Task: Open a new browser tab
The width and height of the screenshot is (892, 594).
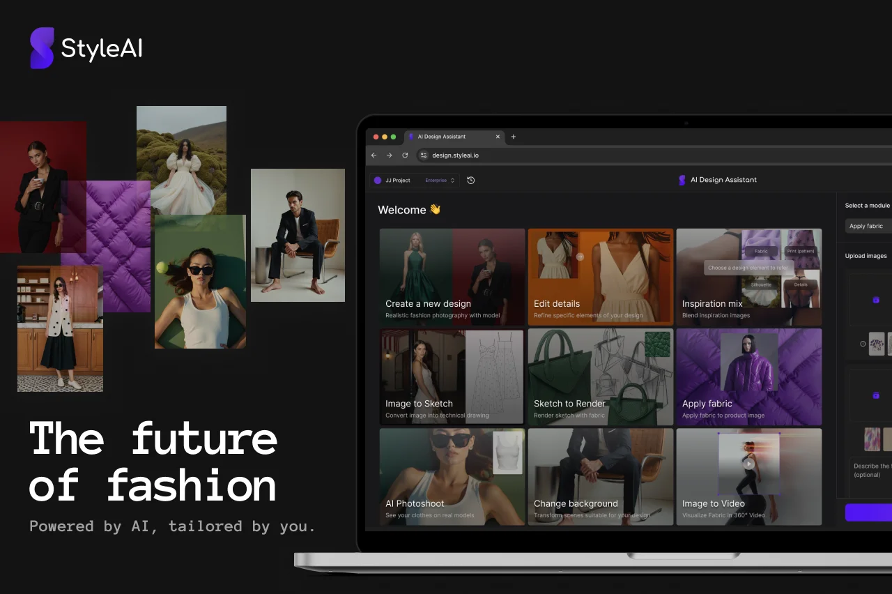Action: [x=514, y=137]
